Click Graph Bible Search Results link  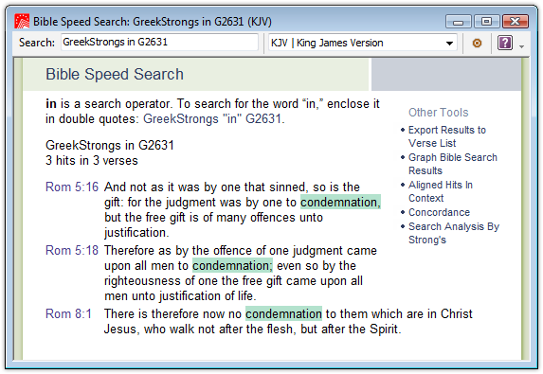(452, 164)
